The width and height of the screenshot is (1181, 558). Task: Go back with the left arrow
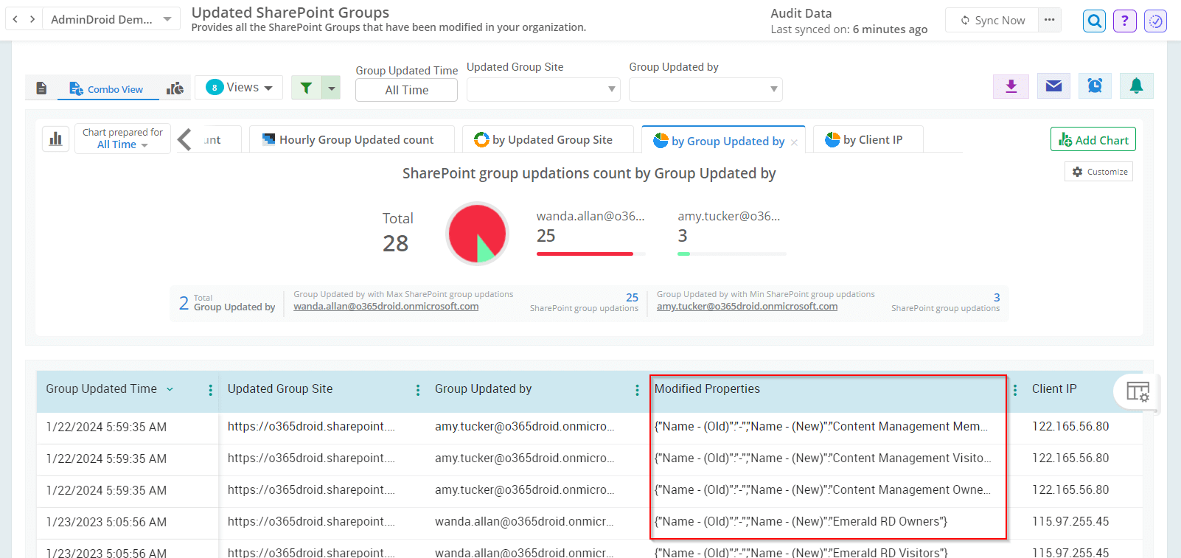[x=15, y=19]
